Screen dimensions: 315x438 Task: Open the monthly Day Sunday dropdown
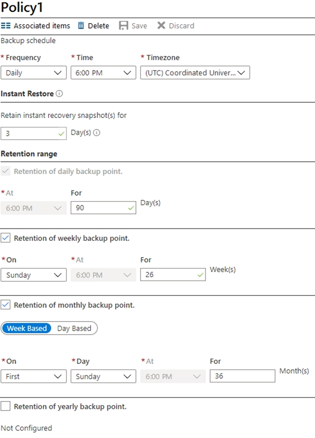tap(103, 376)
